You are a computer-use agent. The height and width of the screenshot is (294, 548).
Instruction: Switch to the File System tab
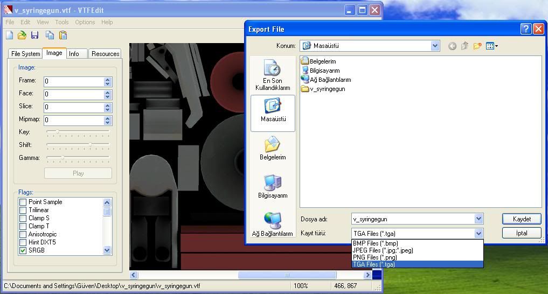pyautogui.click(x=26, y=54)
